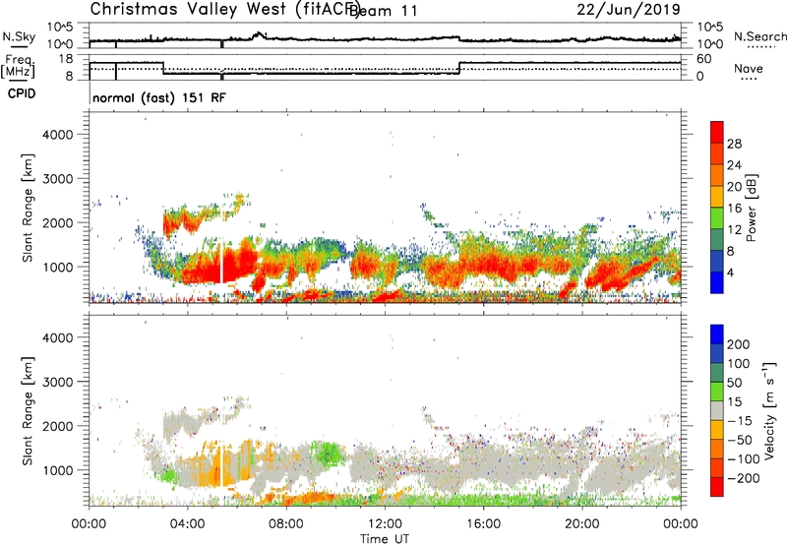The image size is (787, 545).
Task: Click the '60' tick on the Nave axis
Action: click(x=703, y=59)
